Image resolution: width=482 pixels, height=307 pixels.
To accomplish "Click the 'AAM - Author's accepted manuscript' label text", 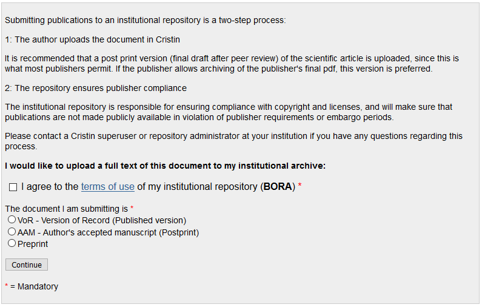I will pyautogui.click(x=108, y=232).
